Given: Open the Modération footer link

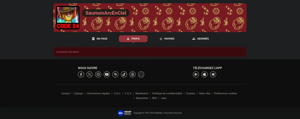Looking at the screenshot, I should tap(142, 93).
